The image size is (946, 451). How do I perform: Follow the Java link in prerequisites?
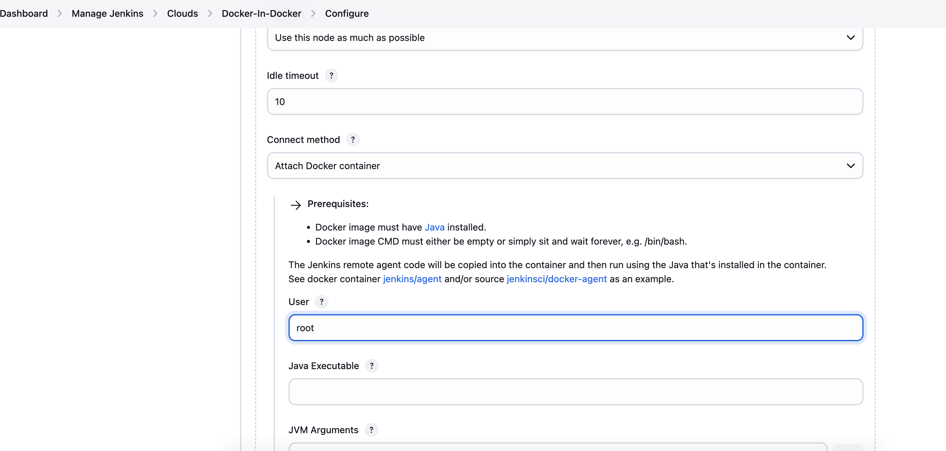click(434, 227)
